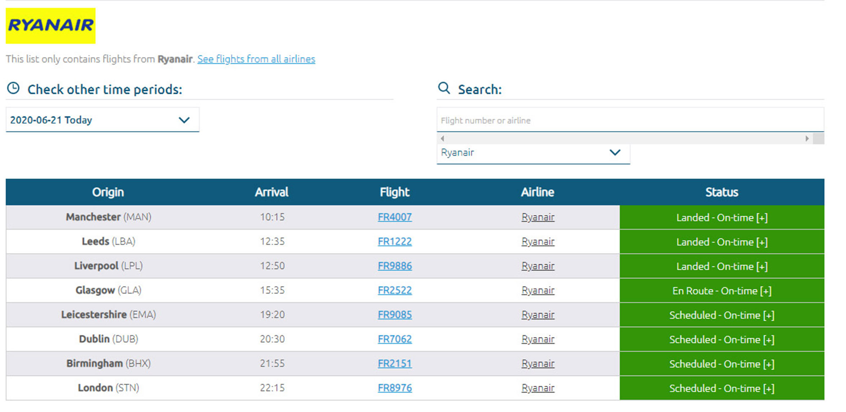Open flight FR2522 details
This screenshot has height=412, width=846.
395,290
